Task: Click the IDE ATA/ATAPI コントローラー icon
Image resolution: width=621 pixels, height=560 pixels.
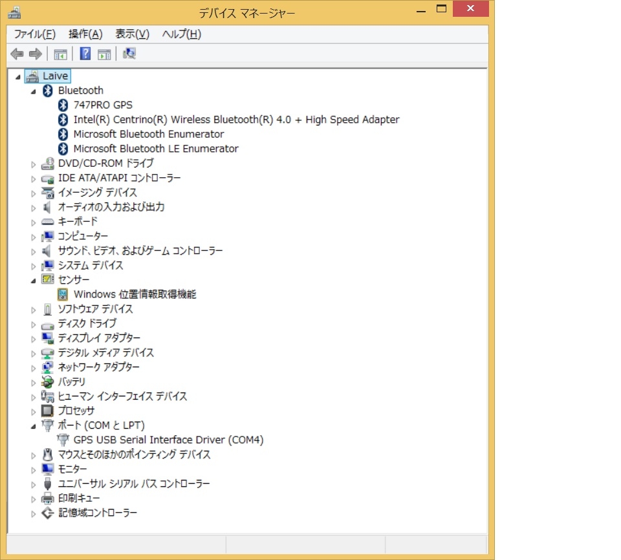Action: point(47,178)
